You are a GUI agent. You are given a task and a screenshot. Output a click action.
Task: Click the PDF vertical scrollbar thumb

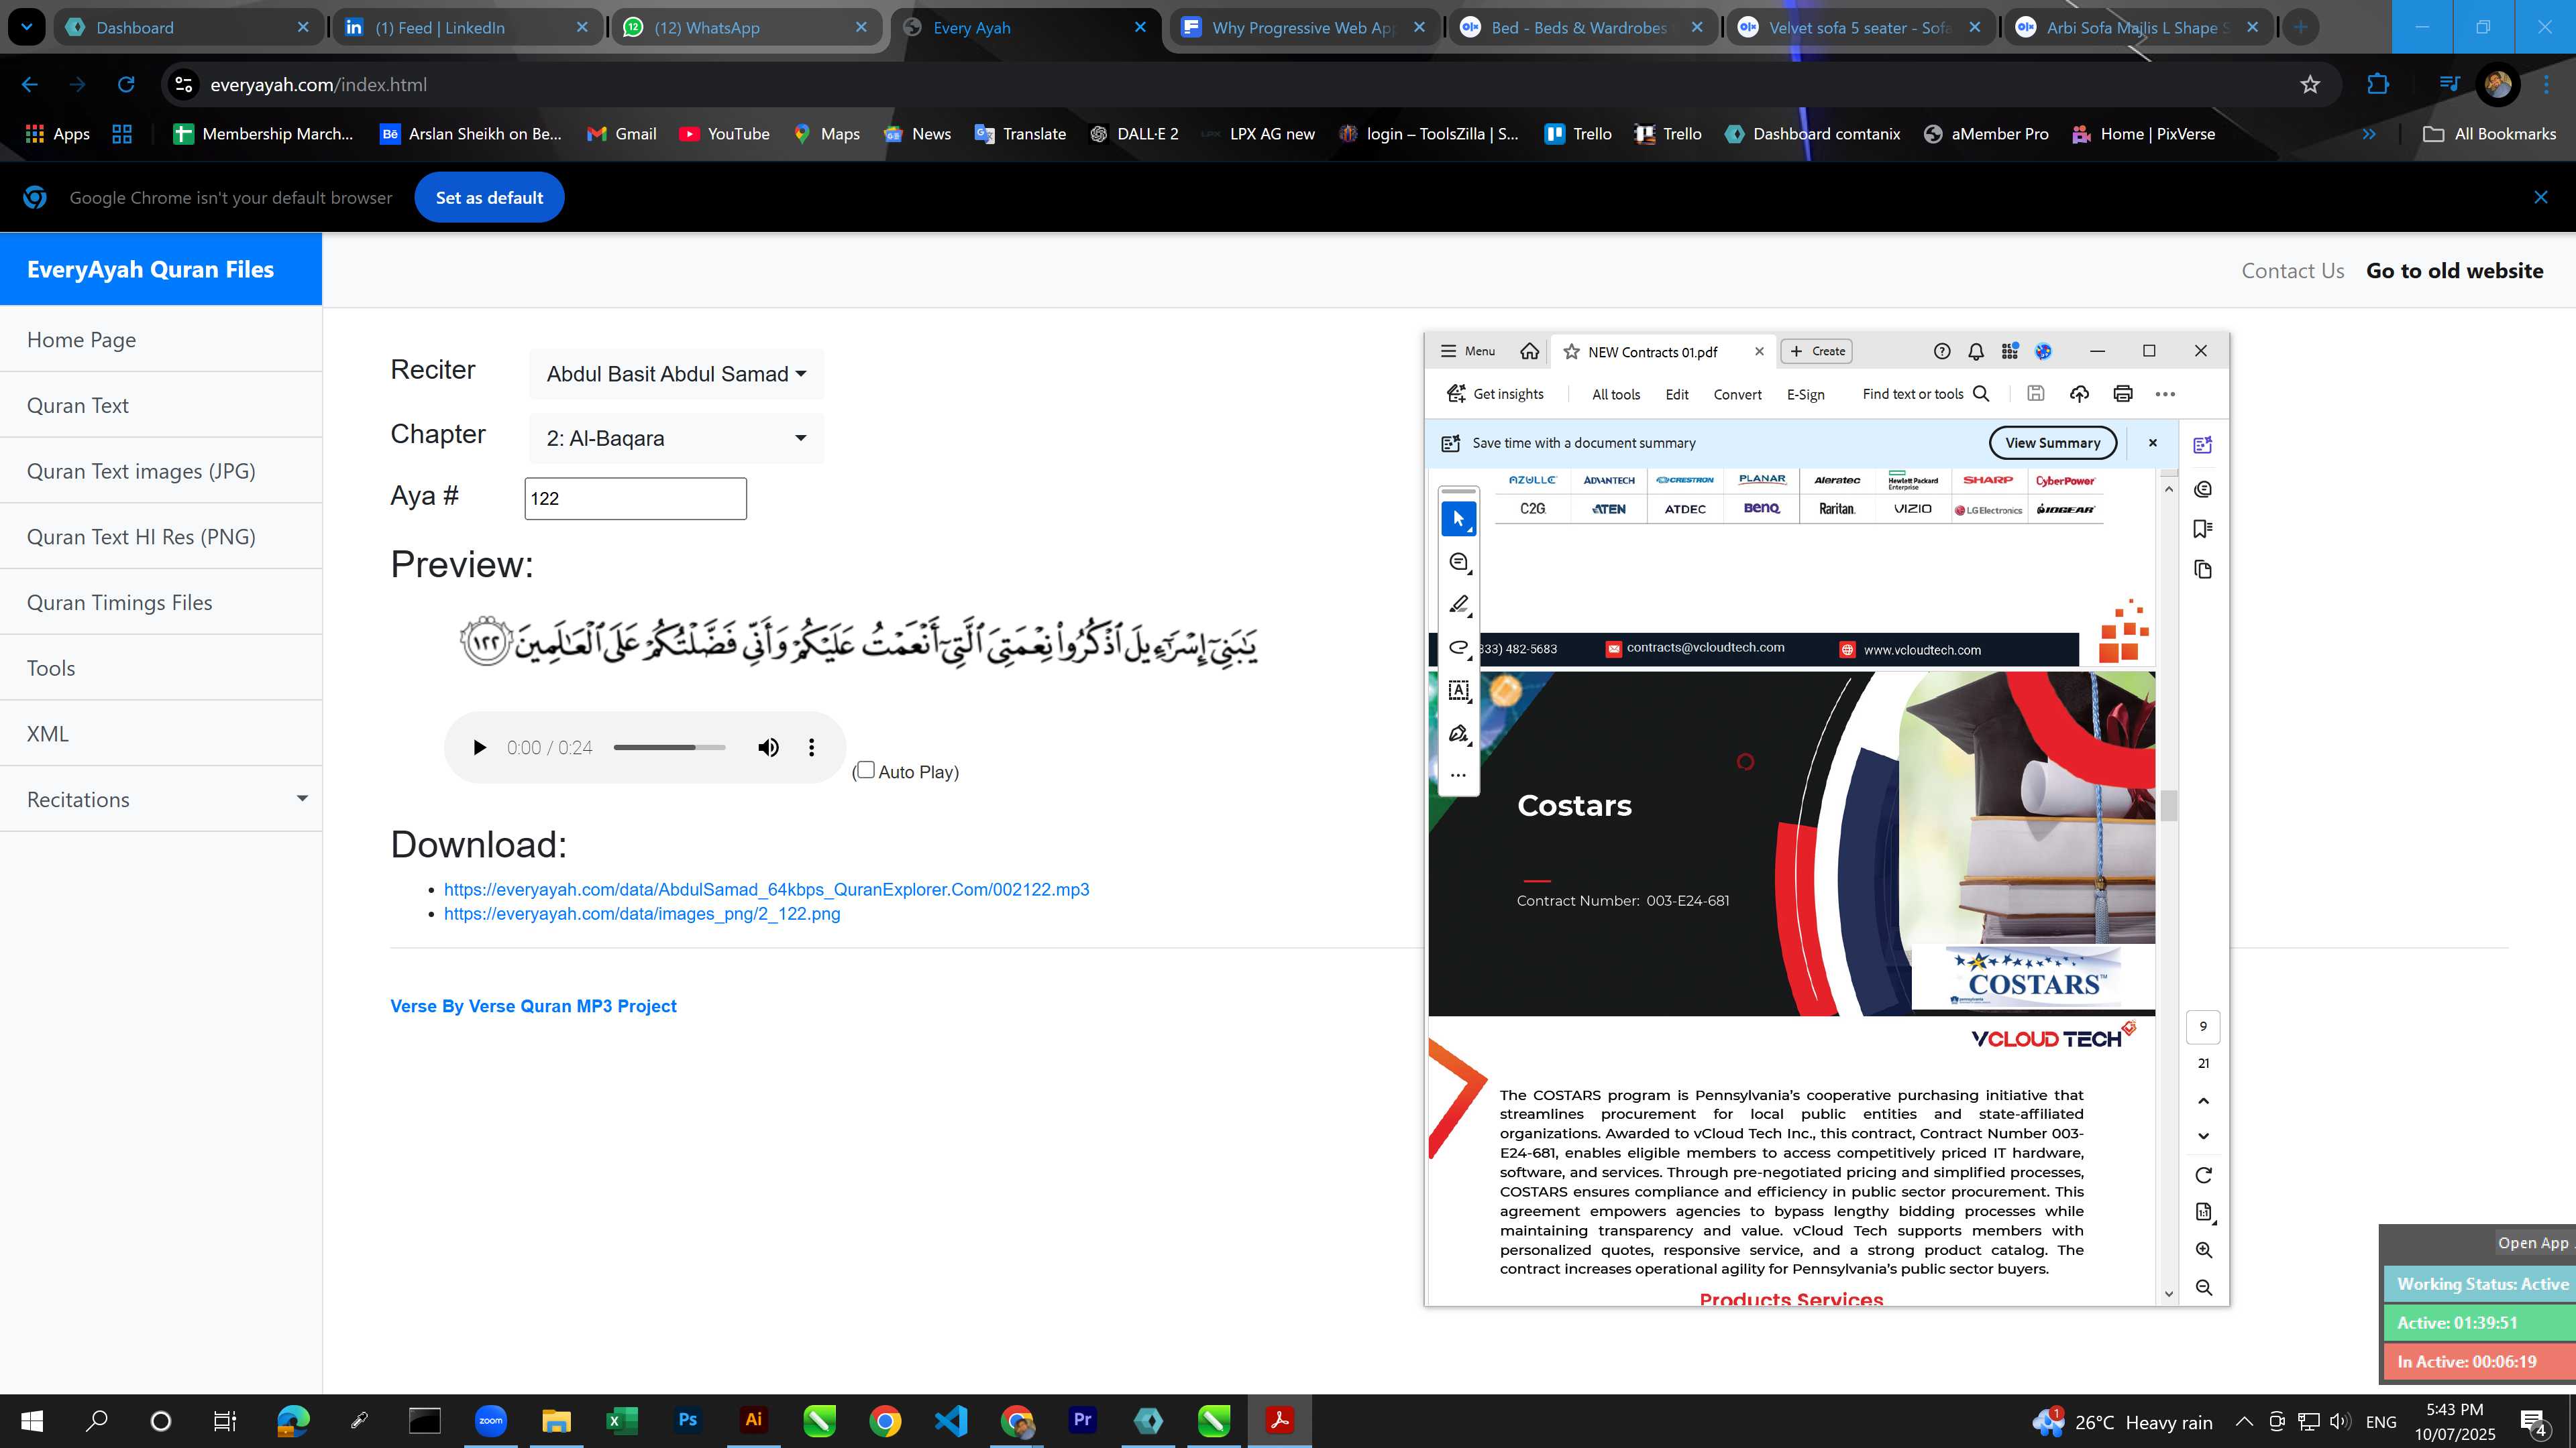pyautogui.click(x=2168, y=805)
